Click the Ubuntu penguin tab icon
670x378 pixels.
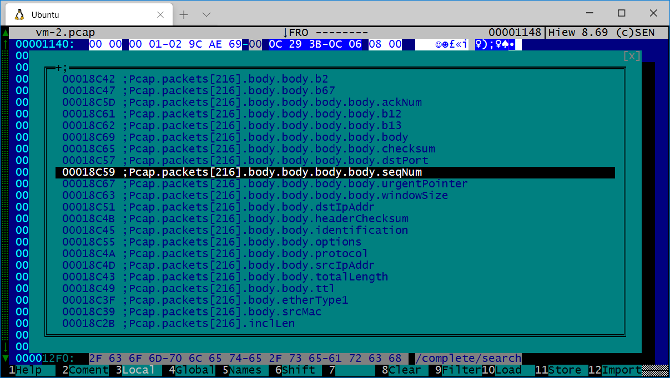[x=19, y=14]
